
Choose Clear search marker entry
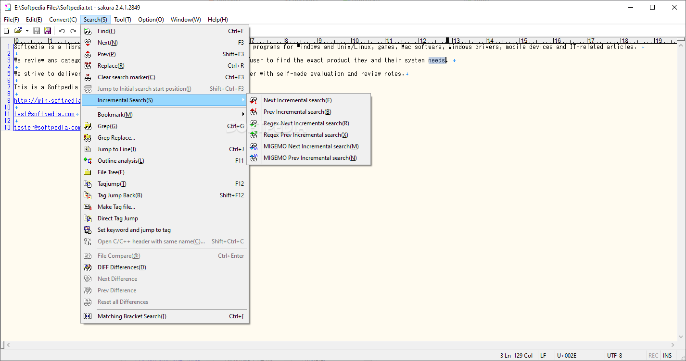click(165, 77)
